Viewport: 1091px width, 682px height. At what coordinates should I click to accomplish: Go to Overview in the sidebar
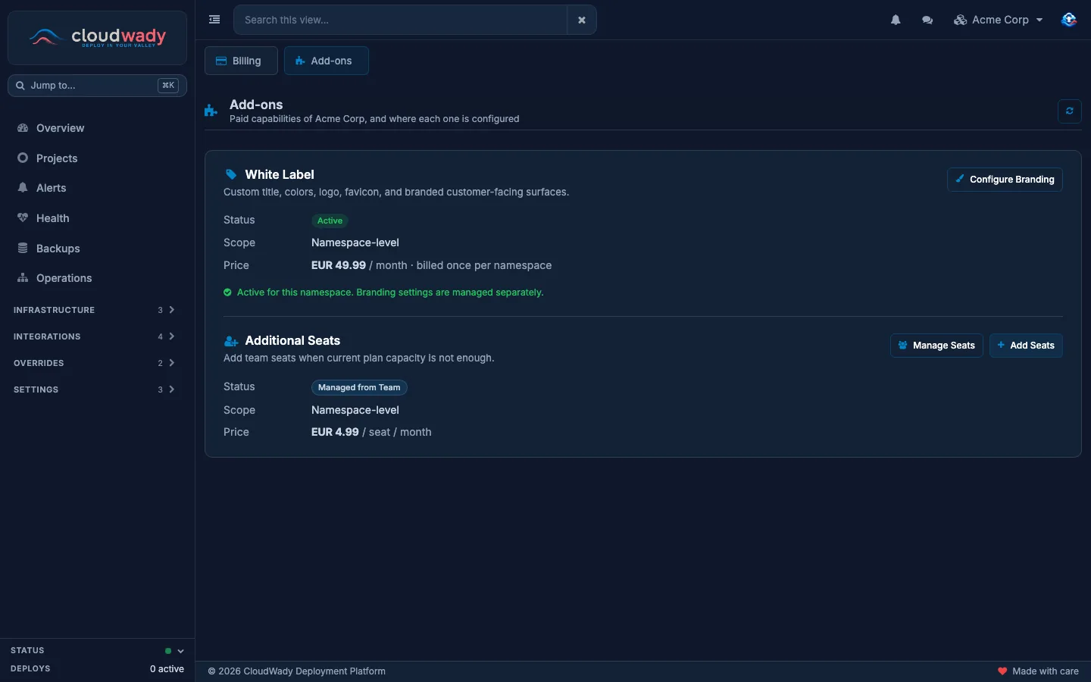tap(97, 128)
